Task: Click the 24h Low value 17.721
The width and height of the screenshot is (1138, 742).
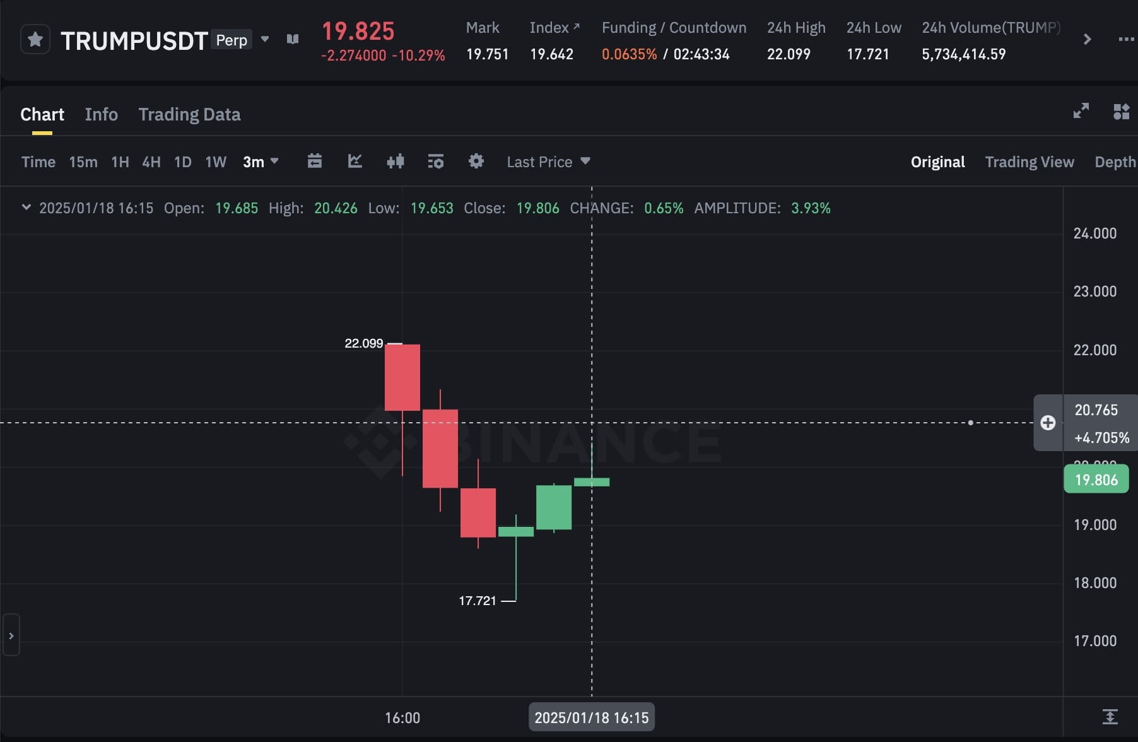Action: pyautogui.click(x=867, y=54)
